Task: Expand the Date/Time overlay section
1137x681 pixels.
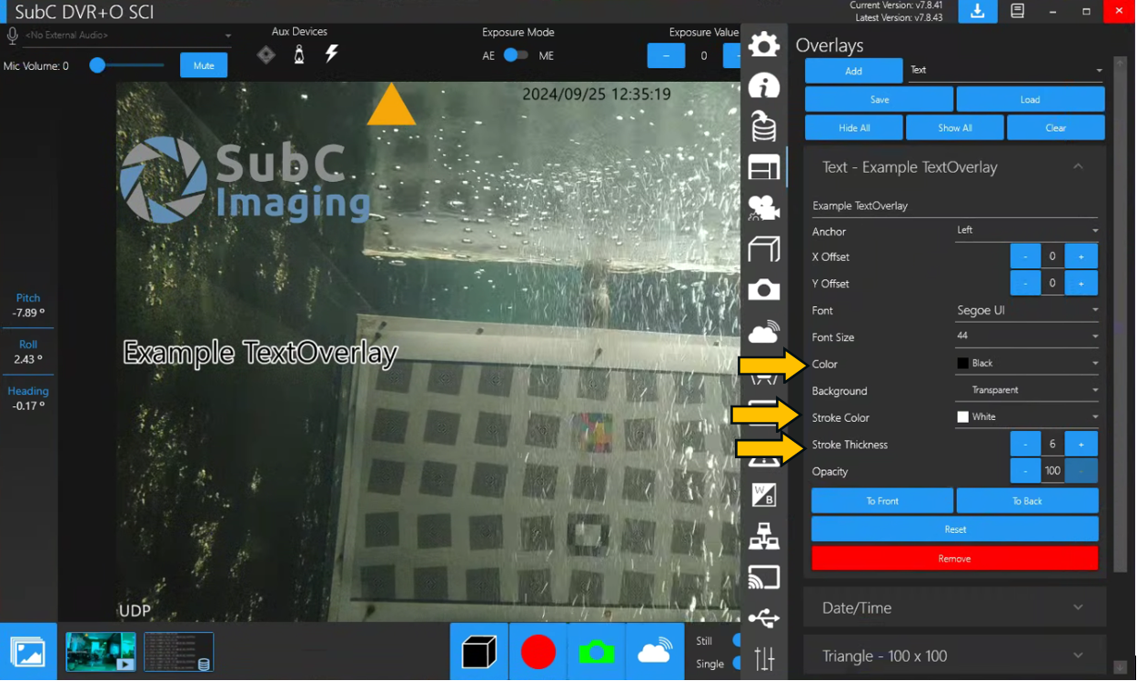Action: click(954, 607)
